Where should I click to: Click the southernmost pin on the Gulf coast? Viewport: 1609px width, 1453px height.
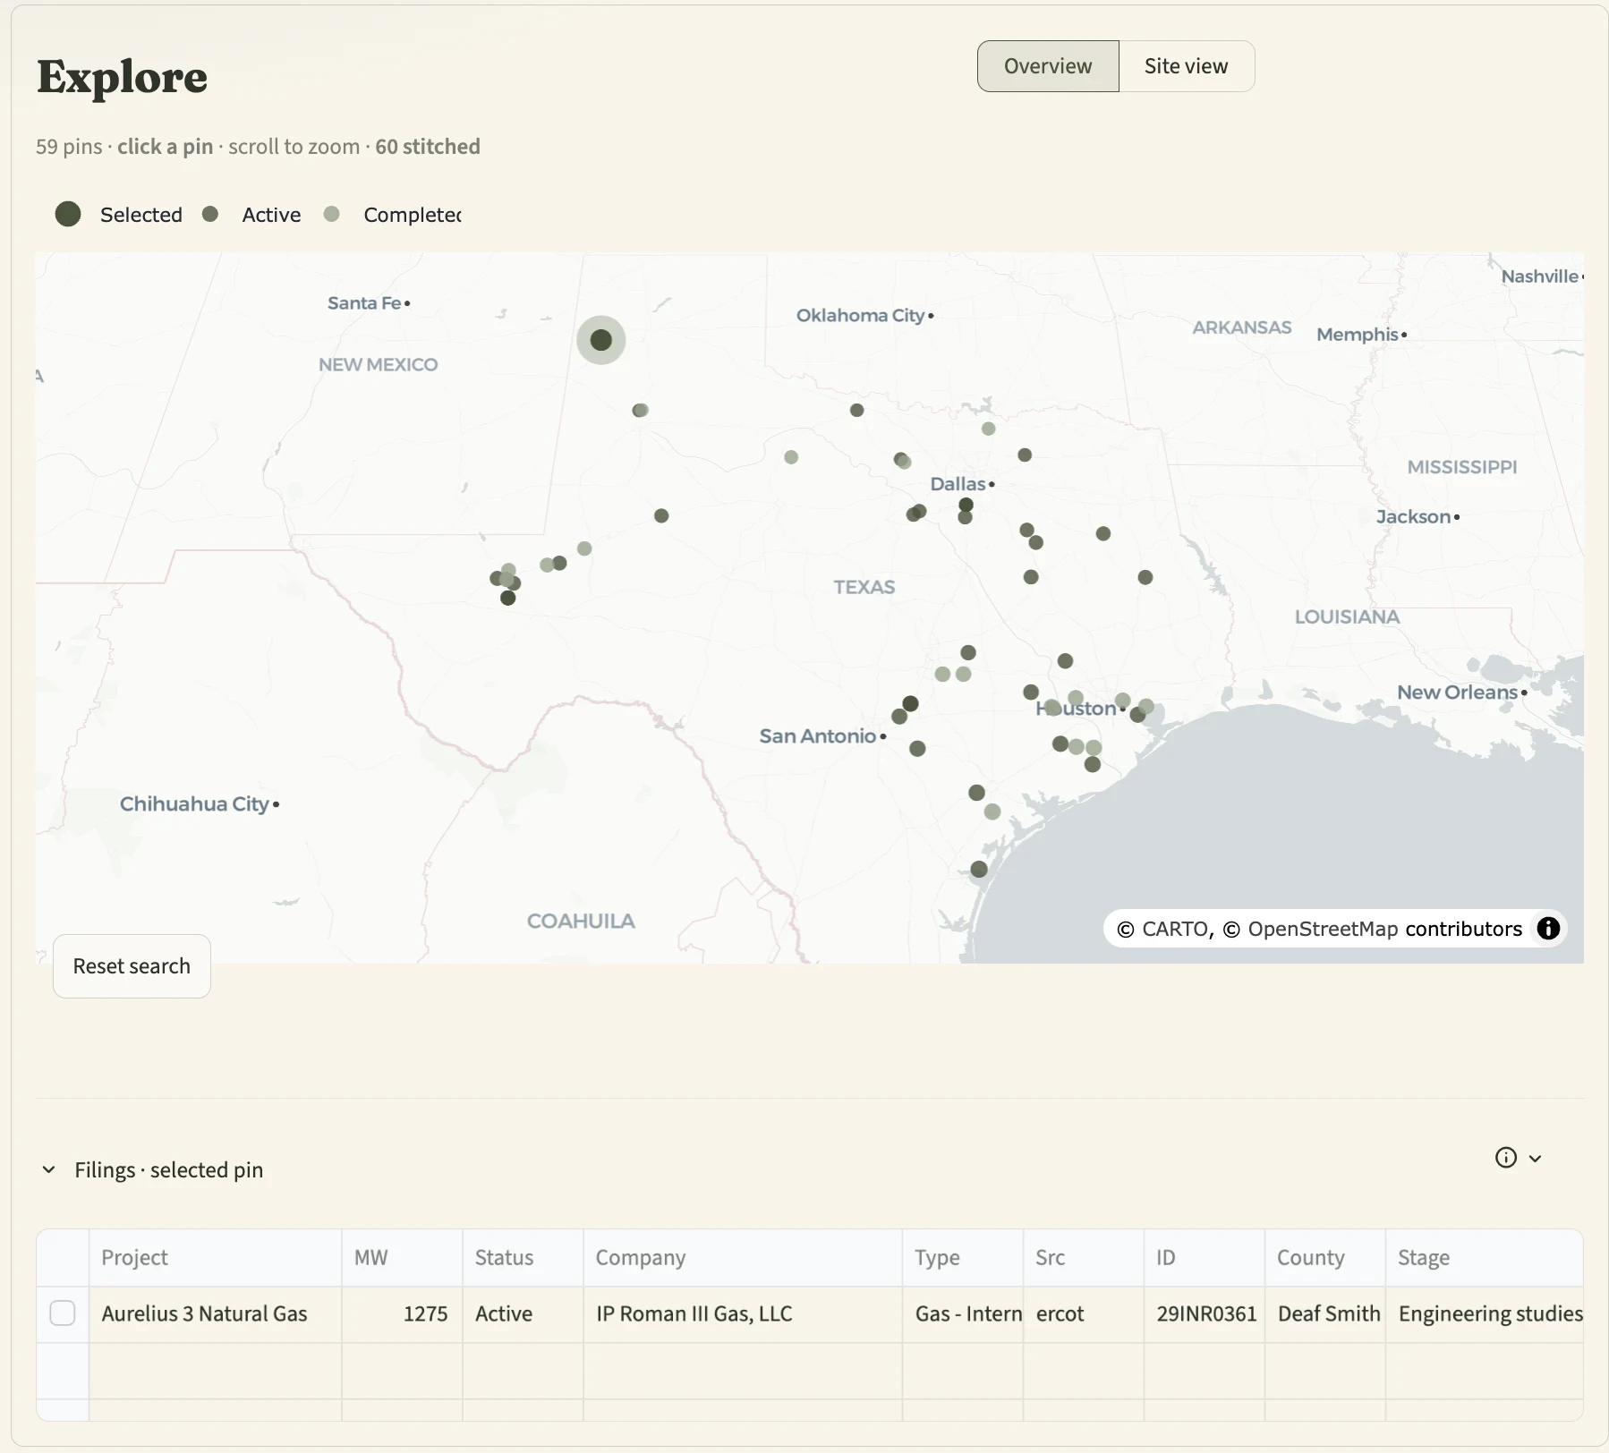click(x=979, y=870)
